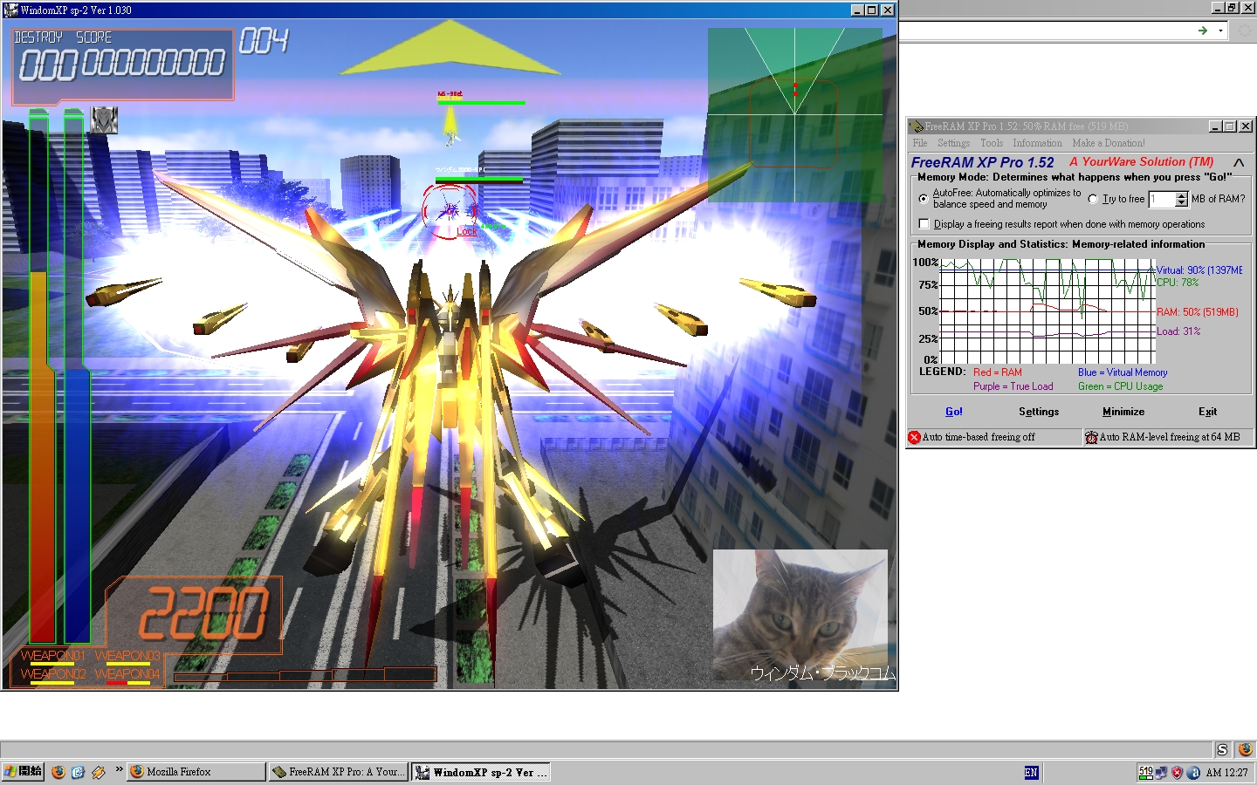
Task: Click the Firefox loading throbber icon
Action: [1244, 31]
